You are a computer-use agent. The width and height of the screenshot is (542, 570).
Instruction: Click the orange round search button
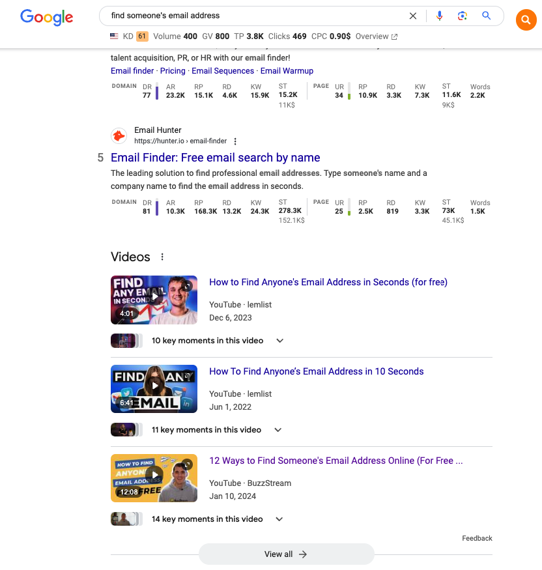click(526, 20)
